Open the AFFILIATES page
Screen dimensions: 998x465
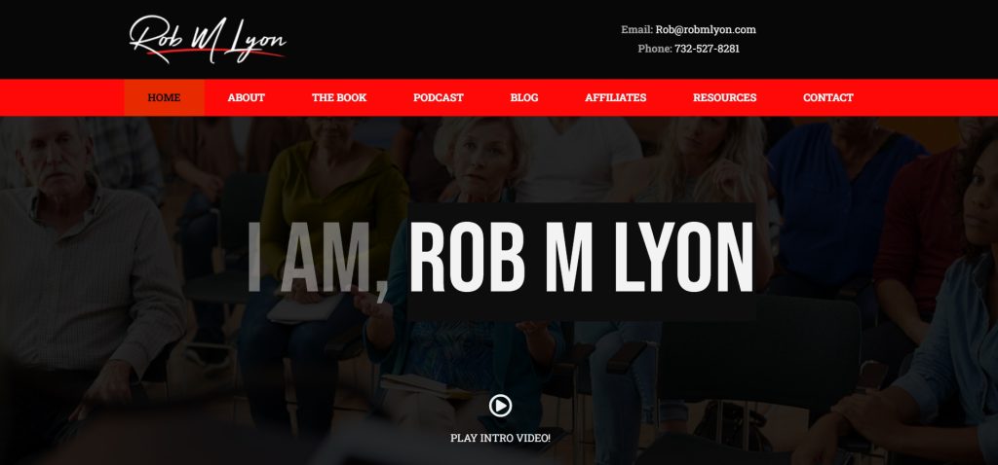point(616,98)
